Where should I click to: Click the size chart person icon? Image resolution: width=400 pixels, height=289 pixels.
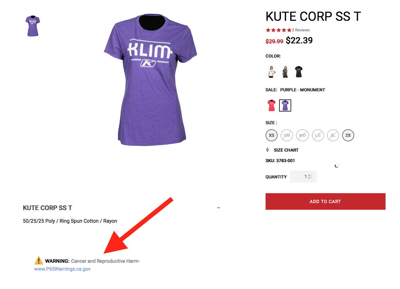pyautogui.click(x=267, y=150)
